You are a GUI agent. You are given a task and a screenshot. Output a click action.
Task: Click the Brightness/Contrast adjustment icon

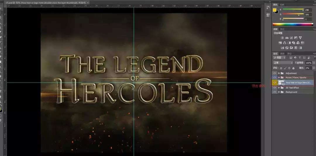tap(282, 38)
